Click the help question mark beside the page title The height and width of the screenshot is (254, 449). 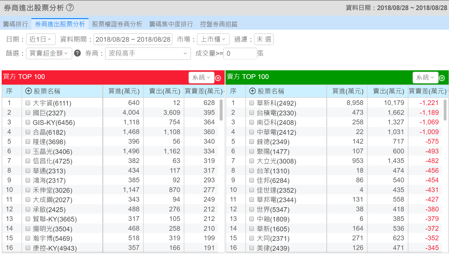(x=70, y=8)
